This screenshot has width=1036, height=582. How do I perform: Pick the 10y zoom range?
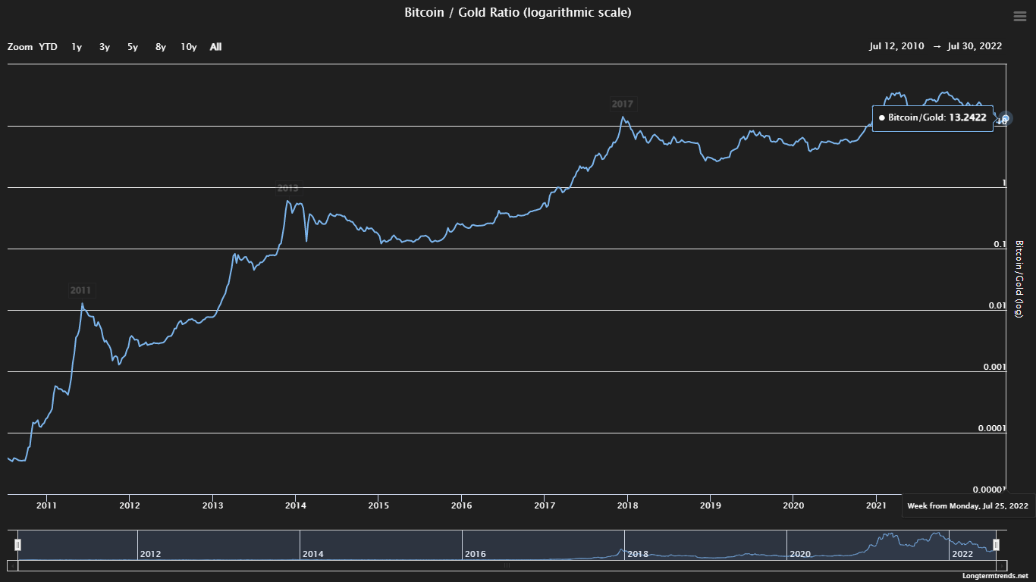click(189, 47)
